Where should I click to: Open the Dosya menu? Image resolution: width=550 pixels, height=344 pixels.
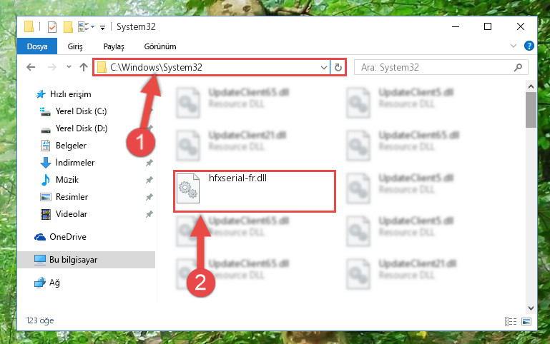pos(37,46)
